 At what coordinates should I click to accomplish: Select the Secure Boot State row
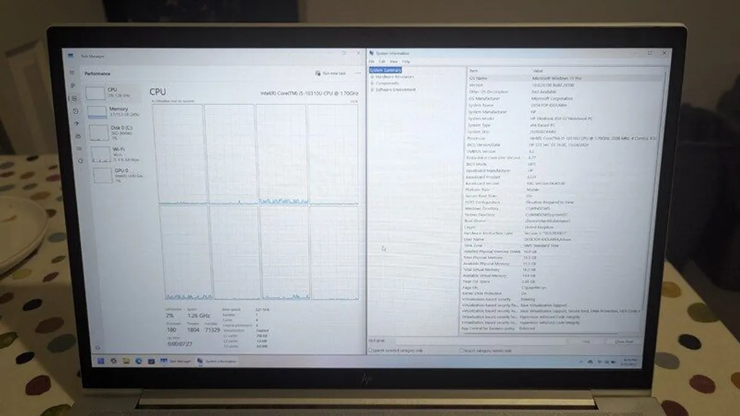coord(558,196)
